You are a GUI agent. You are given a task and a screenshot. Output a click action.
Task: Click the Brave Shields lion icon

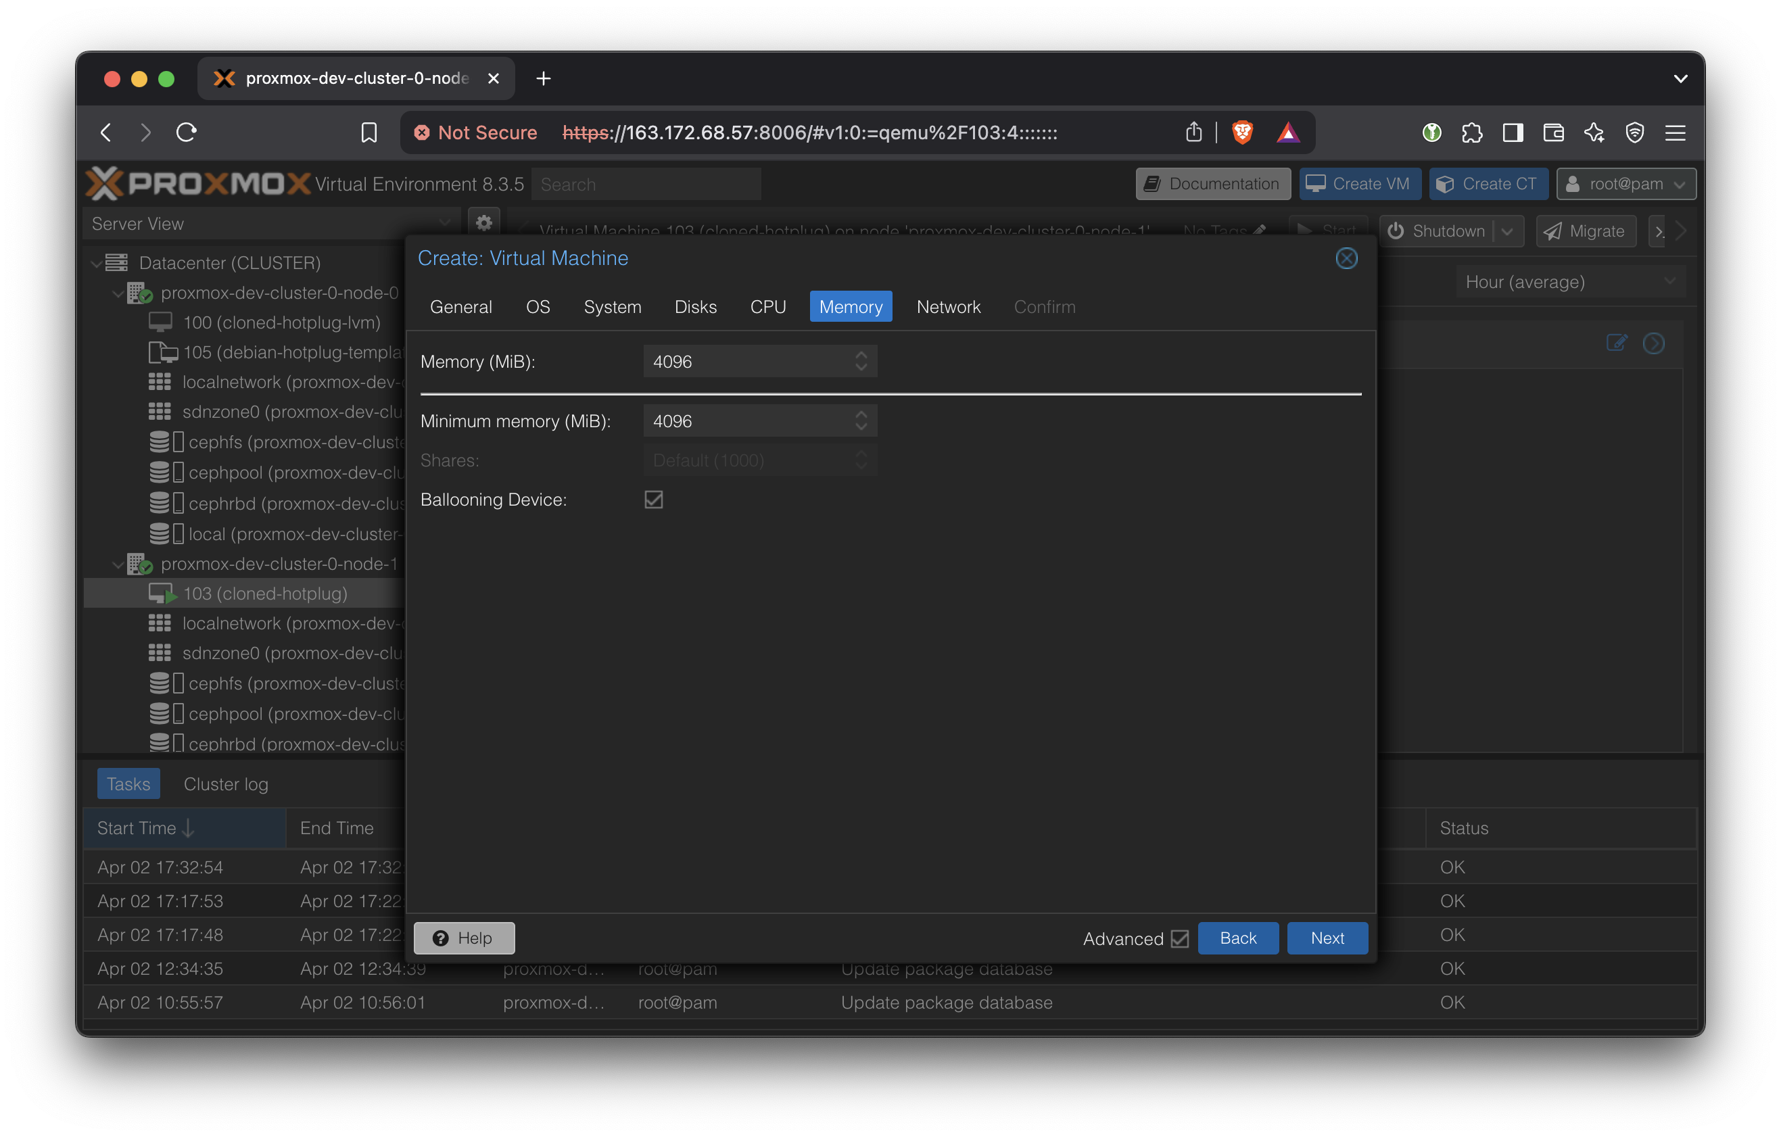[1242, 132]
